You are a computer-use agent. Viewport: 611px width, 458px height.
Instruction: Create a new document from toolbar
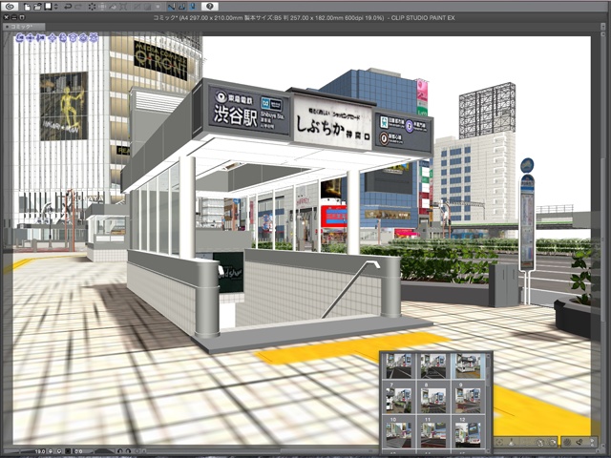tap(28, 7)
